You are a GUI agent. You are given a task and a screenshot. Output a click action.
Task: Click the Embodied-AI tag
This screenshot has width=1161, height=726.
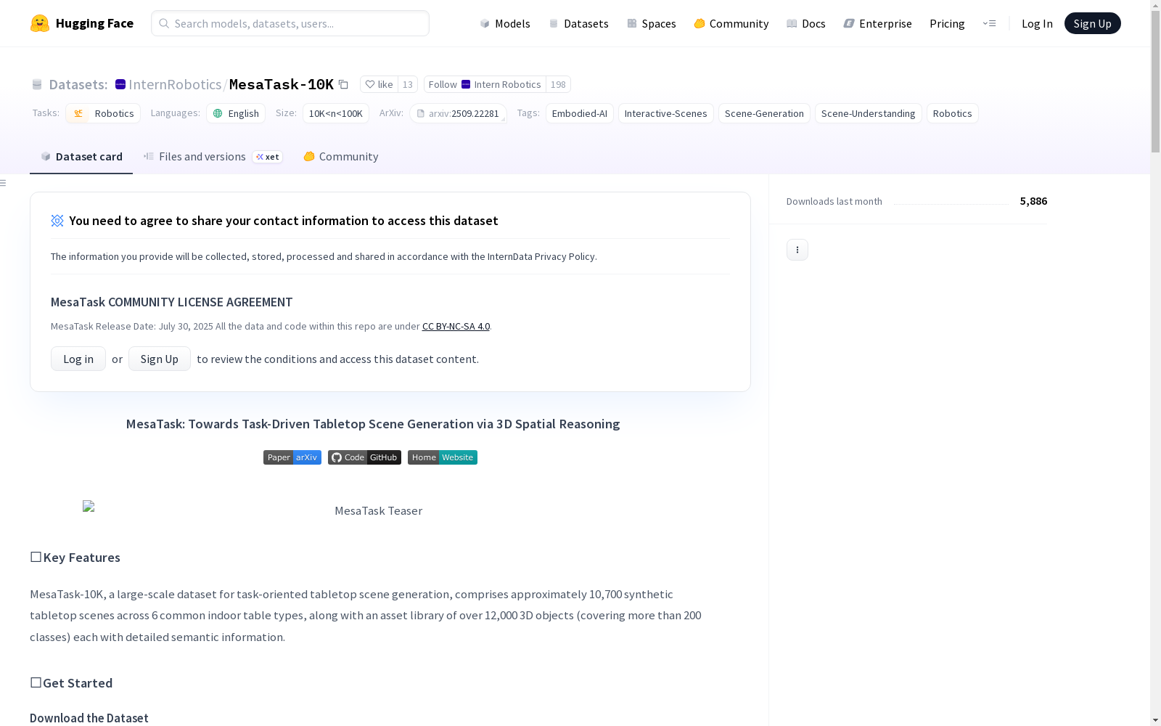[x=580, y=113]
